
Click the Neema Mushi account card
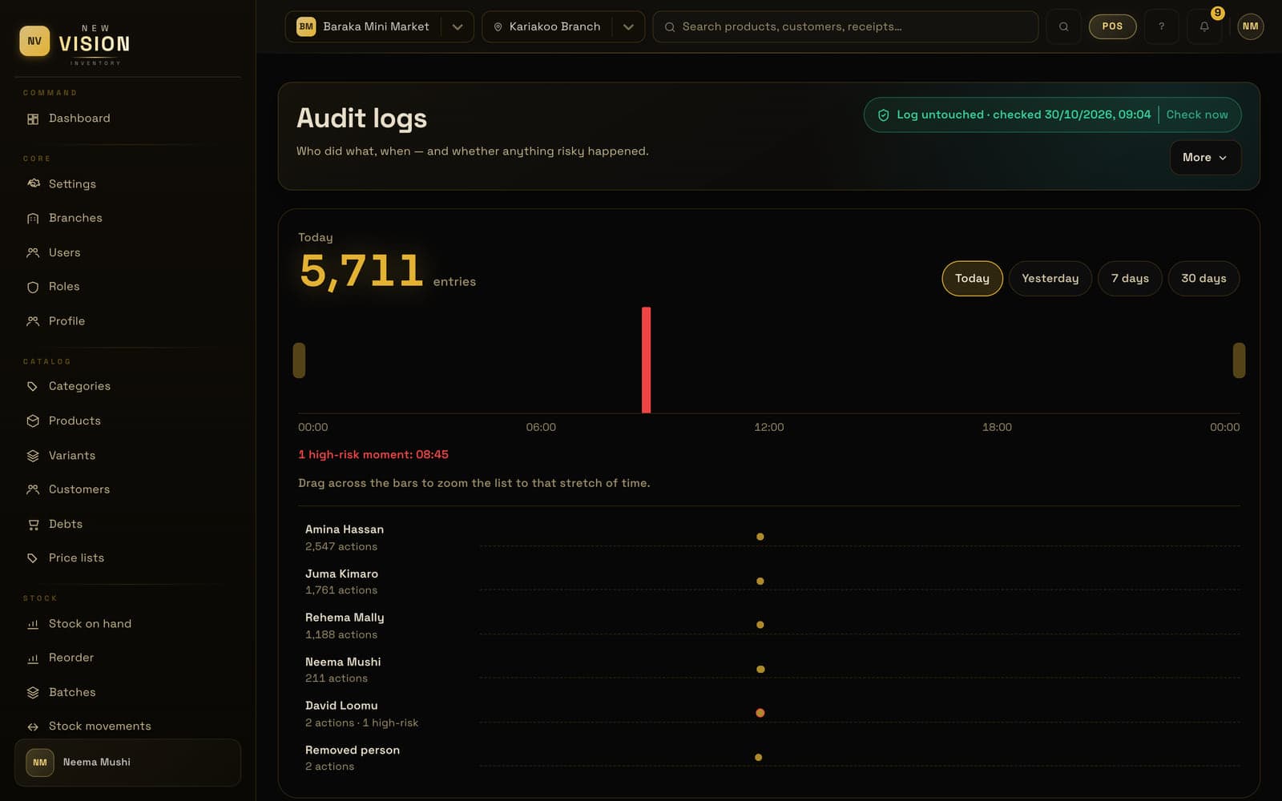tap(127, 763)
